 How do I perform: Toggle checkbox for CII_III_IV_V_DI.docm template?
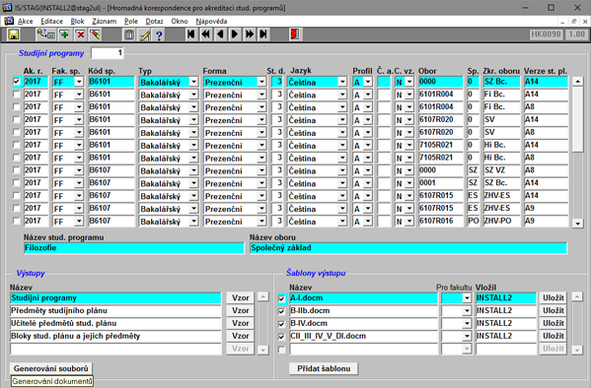coord(281,337)
